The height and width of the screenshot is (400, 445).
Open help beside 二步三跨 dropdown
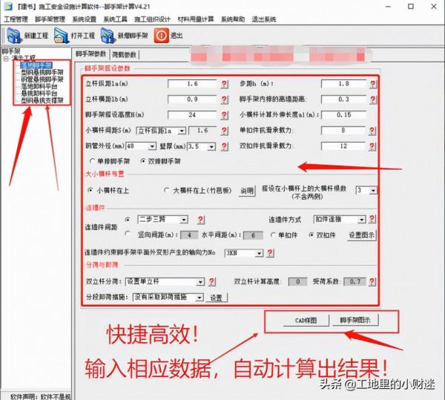click(x=201, y=220)
